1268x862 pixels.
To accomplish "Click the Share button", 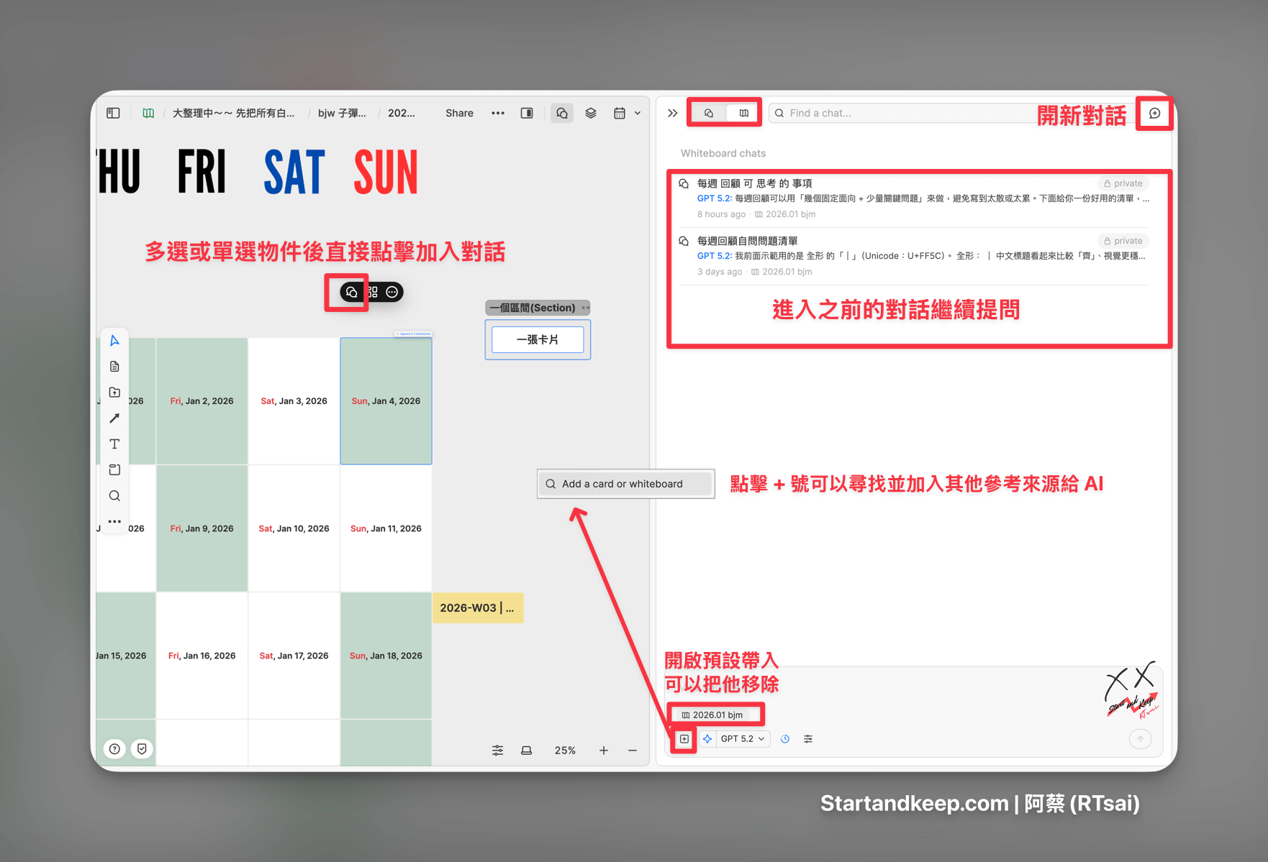I will click(x=459, y=113).
